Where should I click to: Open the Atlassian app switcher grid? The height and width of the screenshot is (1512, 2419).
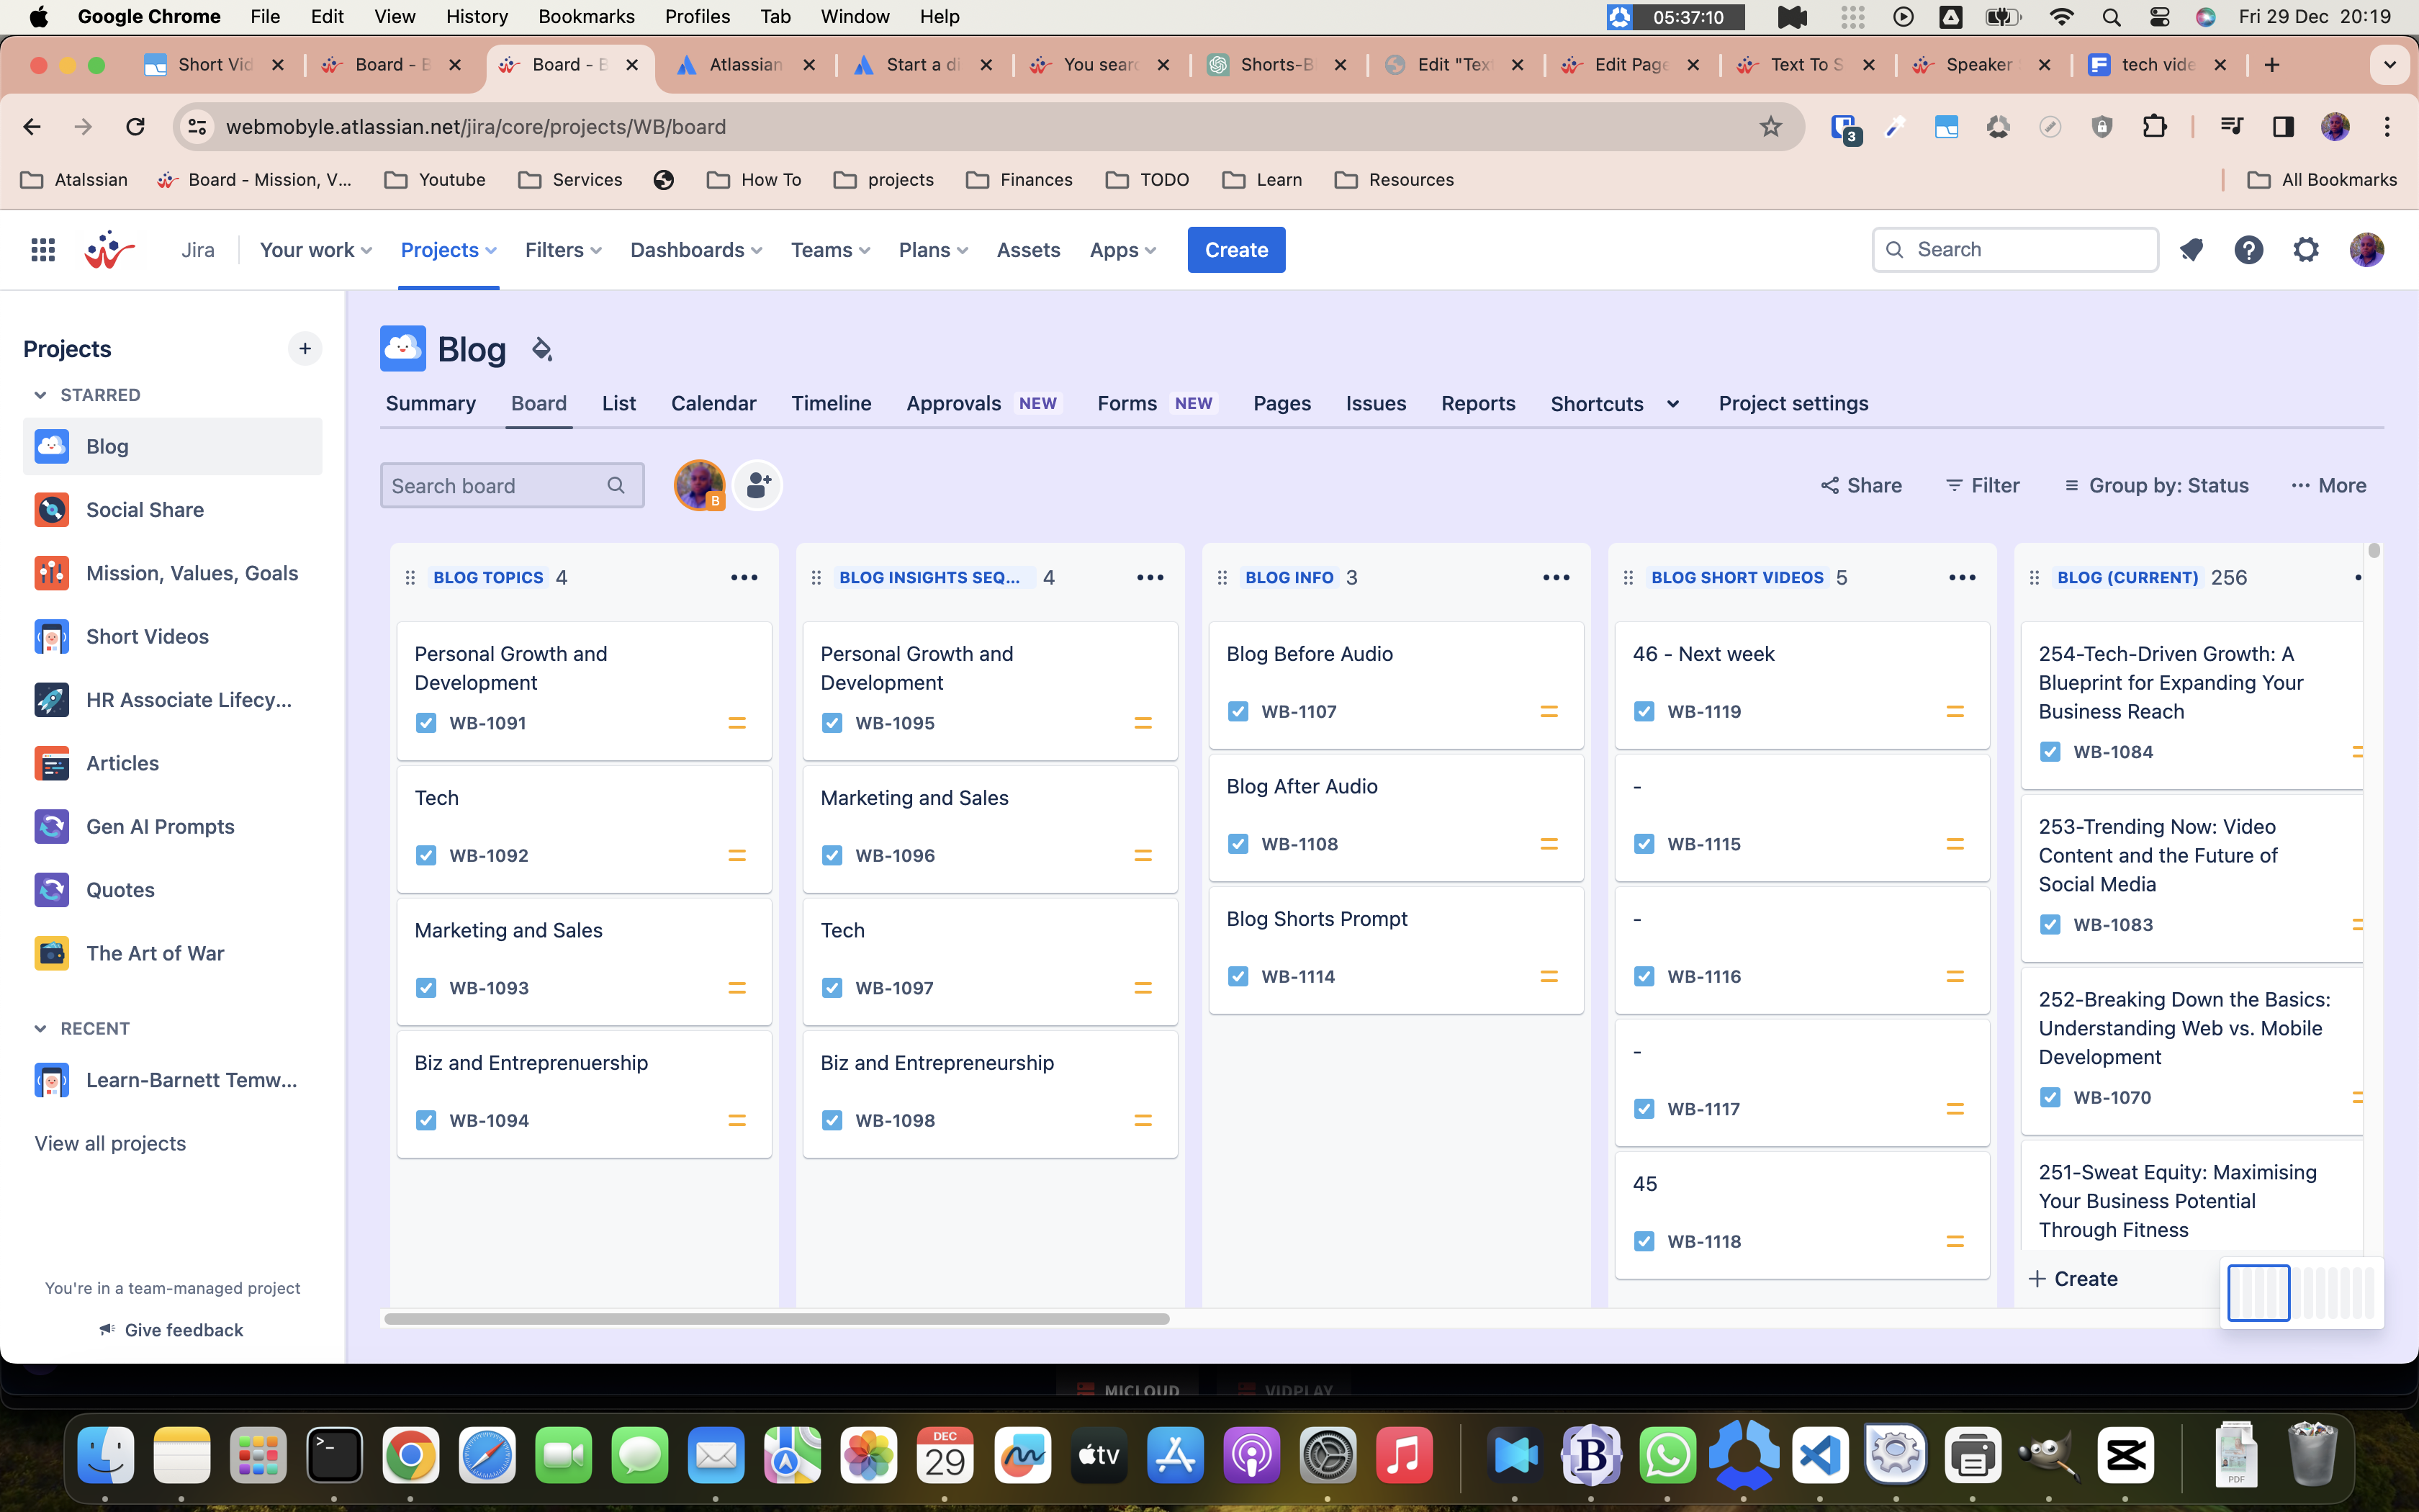pyautogui.click(x=43, y=250)
